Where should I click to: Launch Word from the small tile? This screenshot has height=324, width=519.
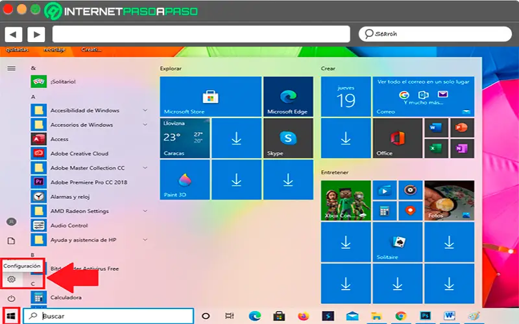click(x=436, y=128)
